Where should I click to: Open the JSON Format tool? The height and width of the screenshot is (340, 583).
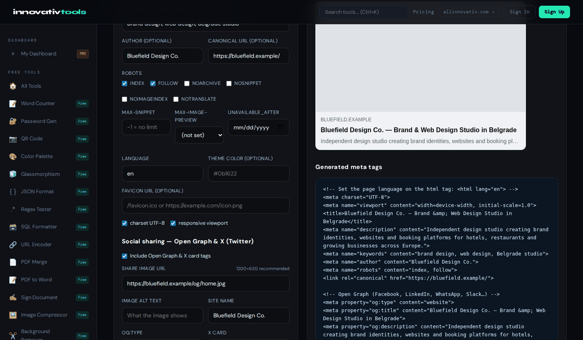coord(49,192)
